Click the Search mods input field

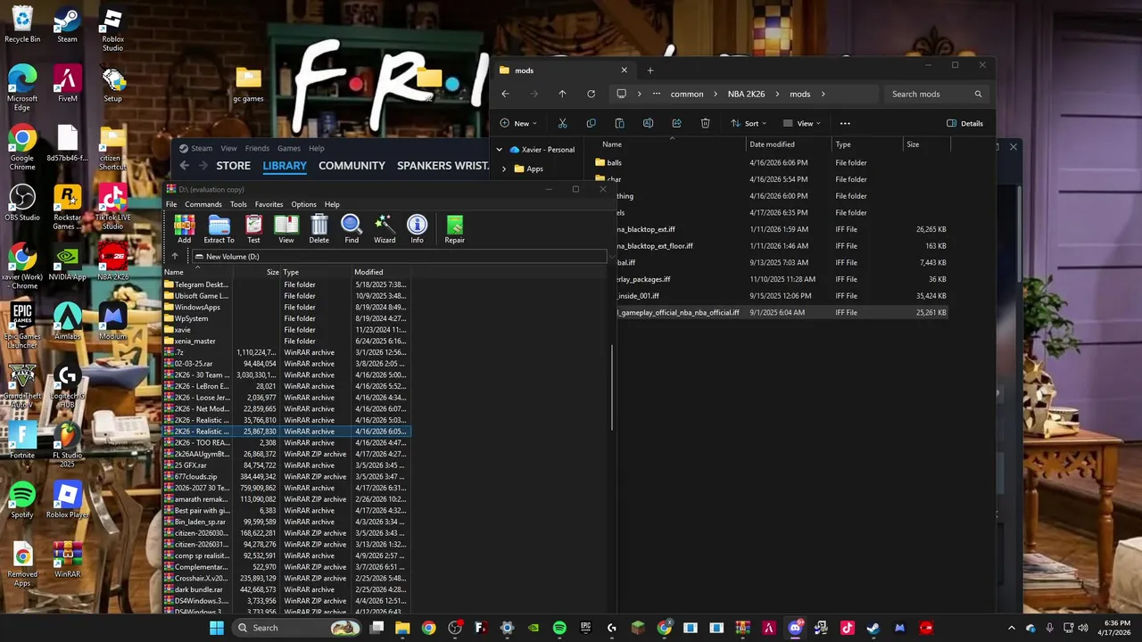tap(937, 94)
